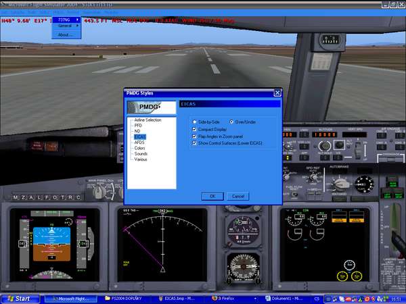Click Cancel in PMDG Styles dialog
The height and width of the screenshot is (304, 406).
pos(238,196)
